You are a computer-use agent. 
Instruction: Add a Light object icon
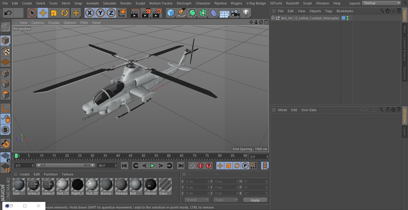[x=246, y=13]
